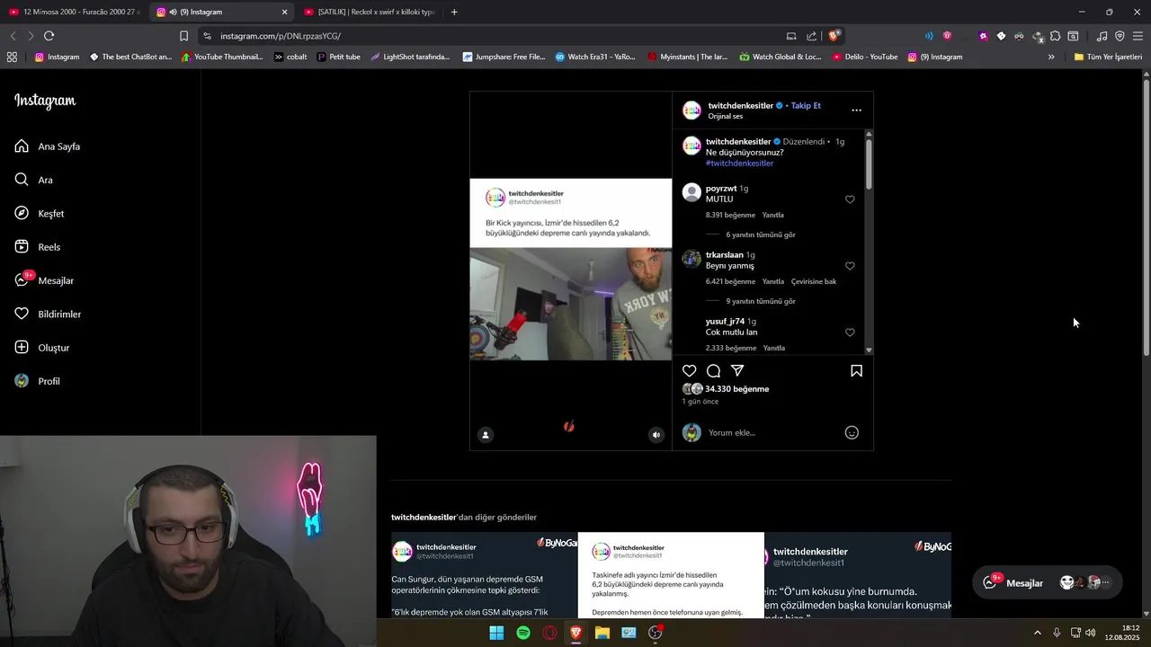1151x647 pixels.
Task: Like trkarslaan's comment
Action: 850,266
